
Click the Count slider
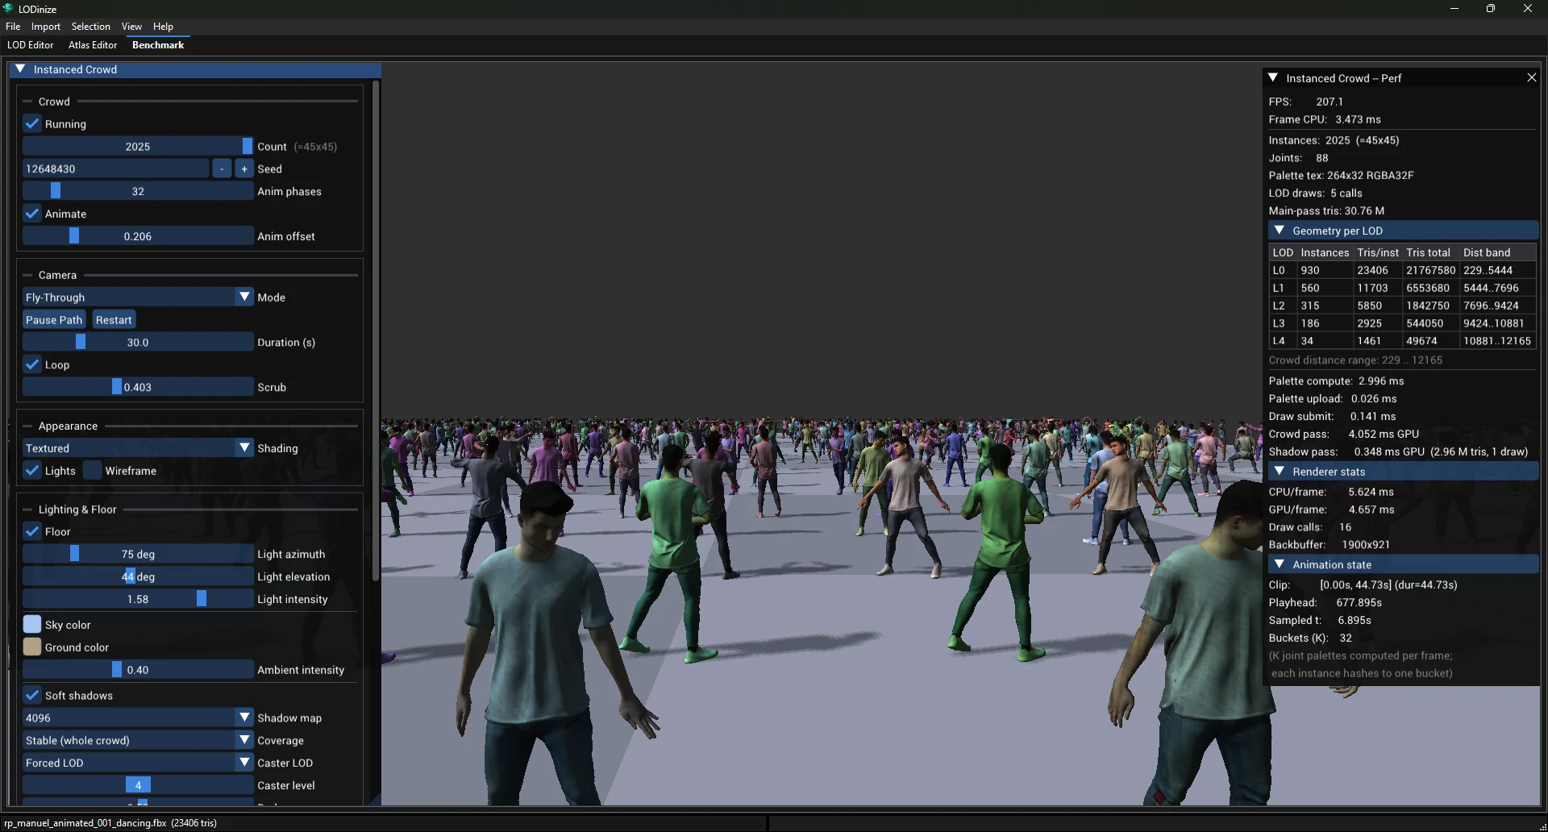(x=138, y=146)
